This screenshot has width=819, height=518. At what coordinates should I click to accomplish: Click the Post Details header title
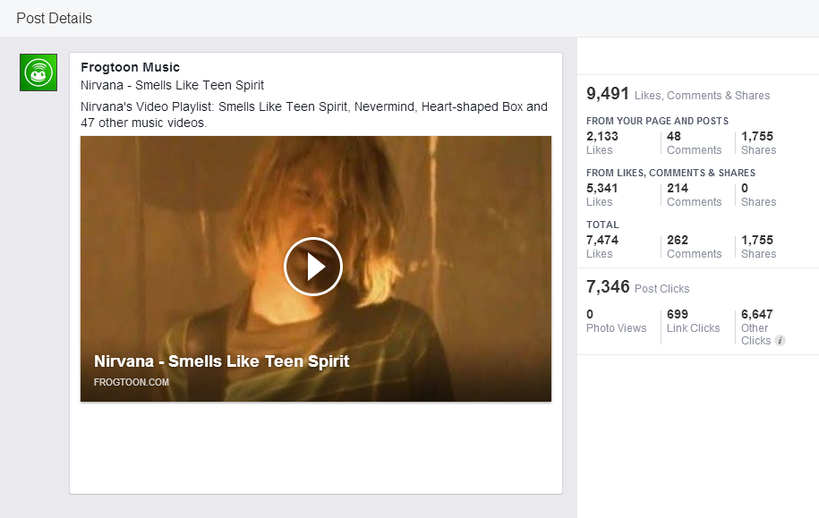(x=54, y=18)
